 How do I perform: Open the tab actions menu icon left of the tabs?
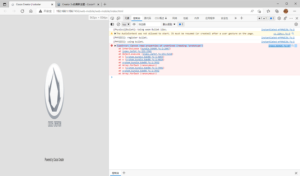pos(5,4)
